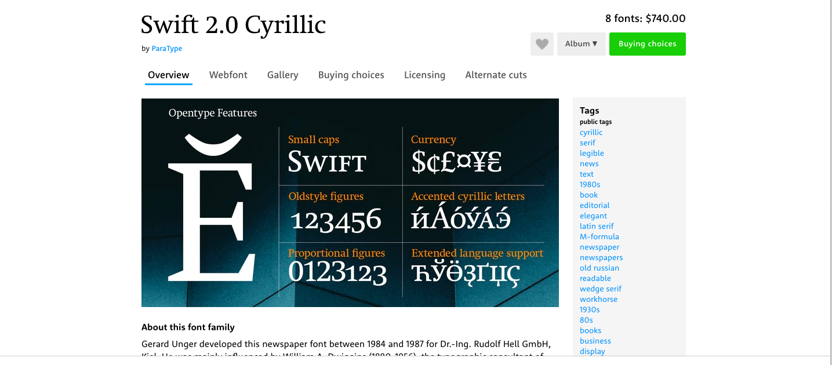Click the Swift 2.0 Cyrillic title

click(x=234, y=25)
